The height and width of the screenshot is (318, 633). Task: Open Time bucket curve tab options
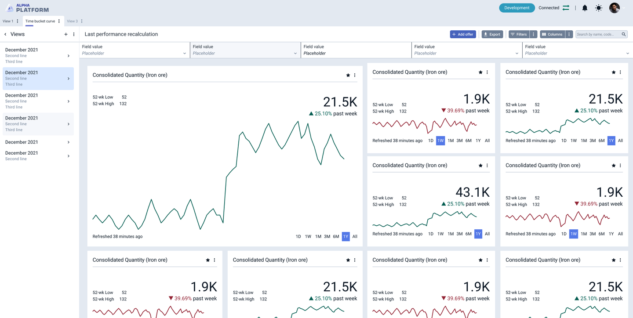[59, 21]
